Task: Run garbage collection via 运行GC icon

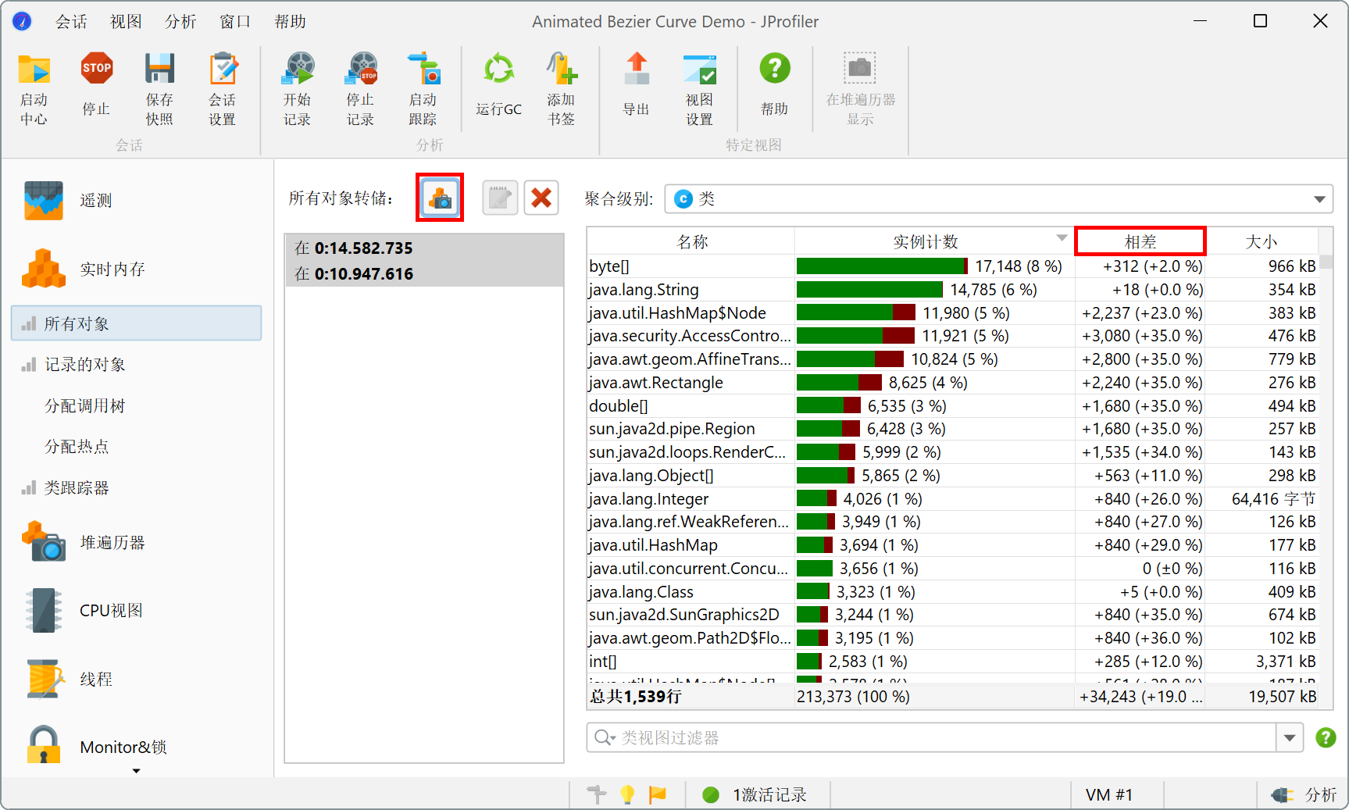Action: [x=499, y=69]
